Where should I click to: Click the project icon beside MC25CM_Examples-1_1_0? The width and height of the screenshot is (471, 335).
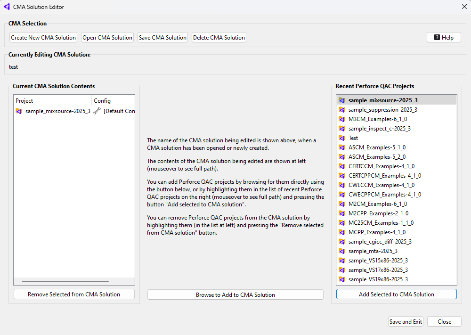[x=342, y=223]
